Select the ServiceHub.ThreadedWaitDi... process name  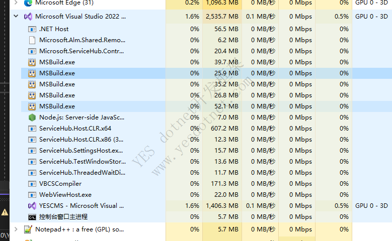[x=82, y=172]
